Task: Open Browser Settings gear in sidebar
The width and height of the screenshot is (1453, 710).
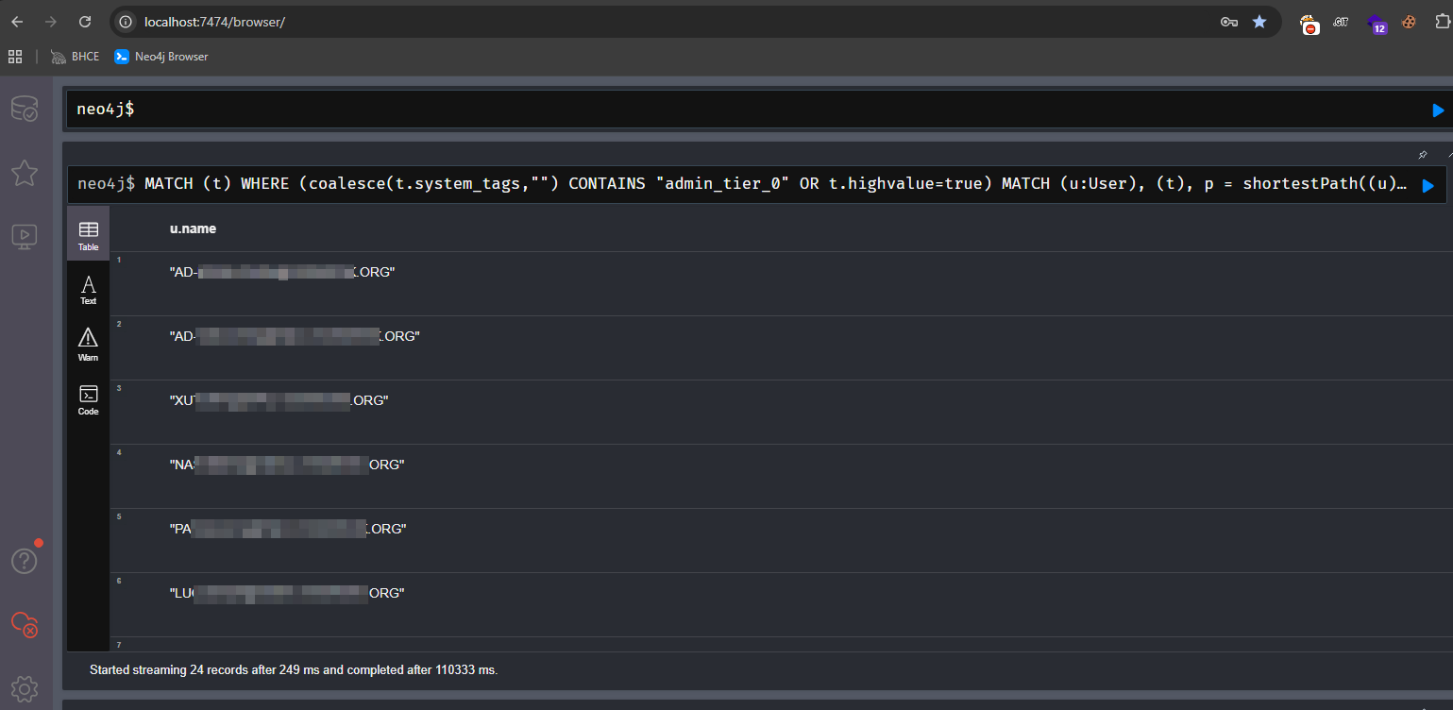Action: coord(24,687)
